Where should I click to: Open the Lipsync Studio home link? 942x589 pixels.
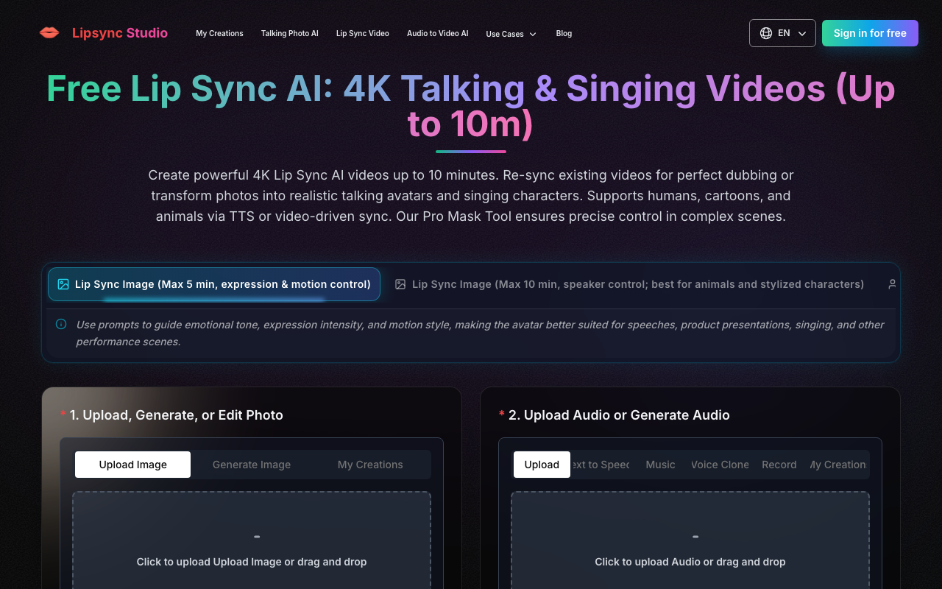pyautogui.click(x=104, y=33)
